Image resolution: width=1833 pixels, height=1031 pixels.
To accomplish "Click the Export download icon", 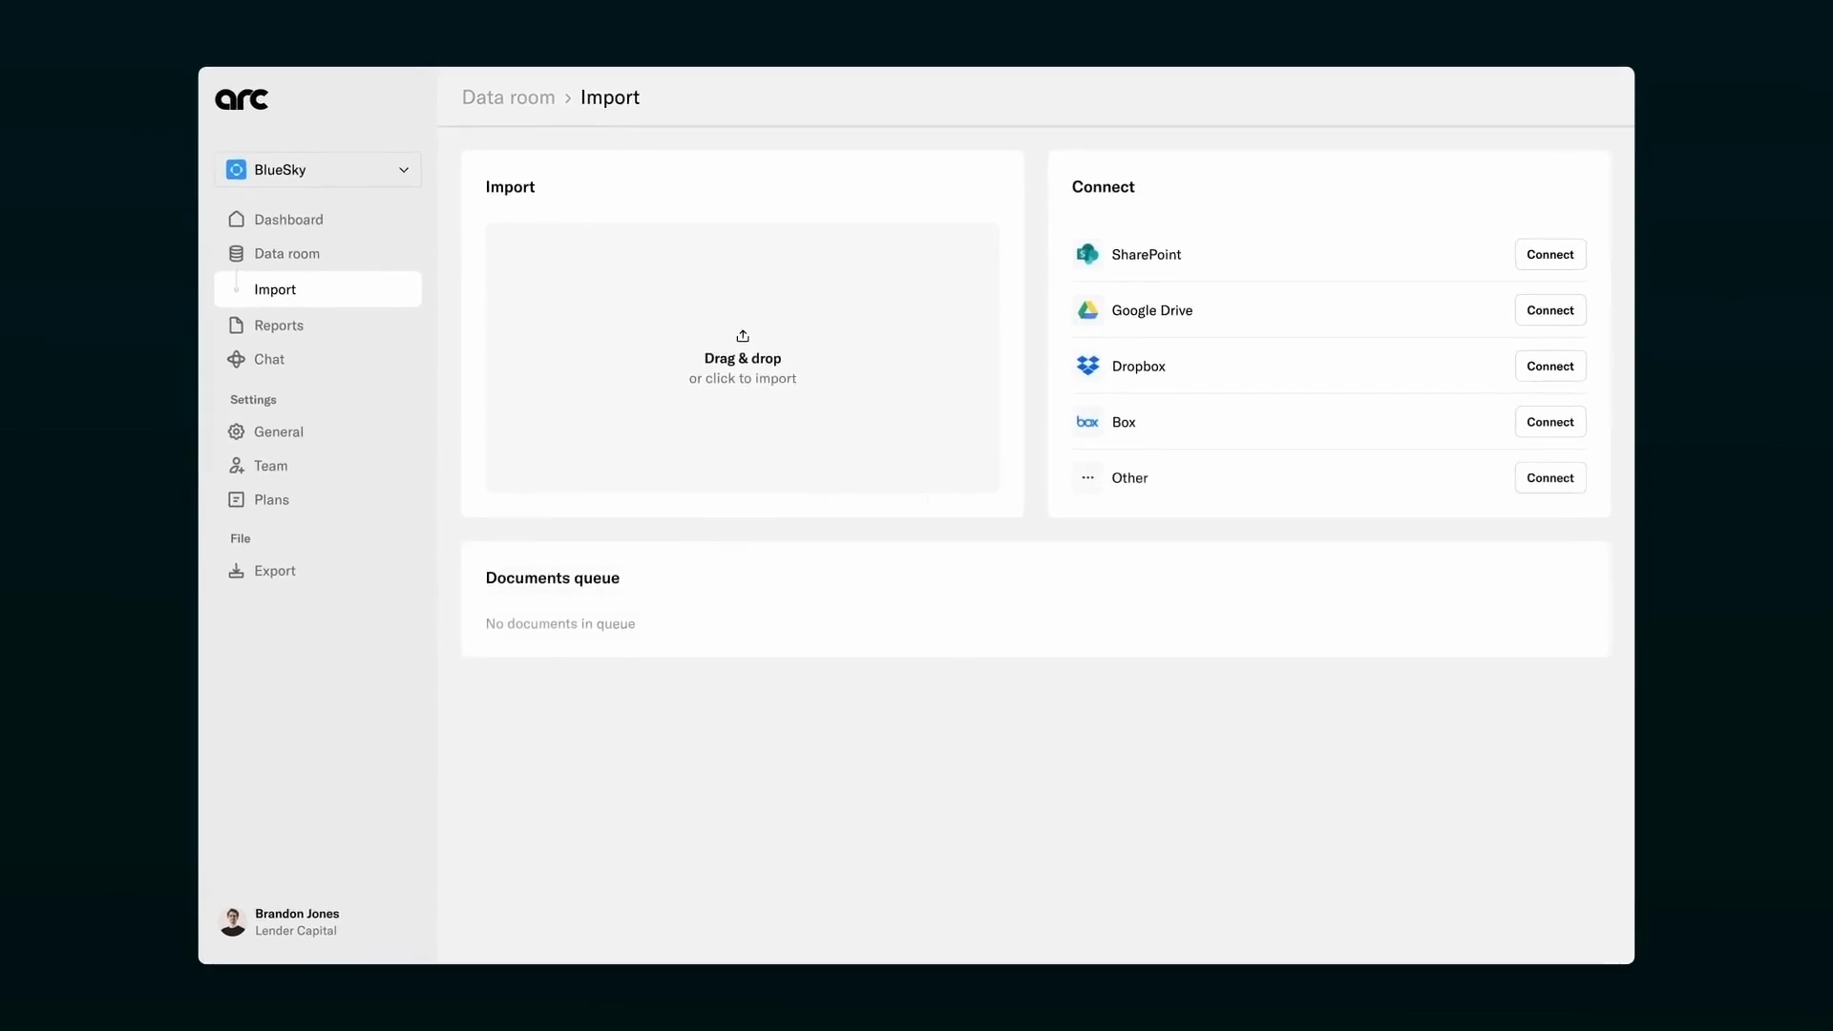I will click(x=236, y=571).
